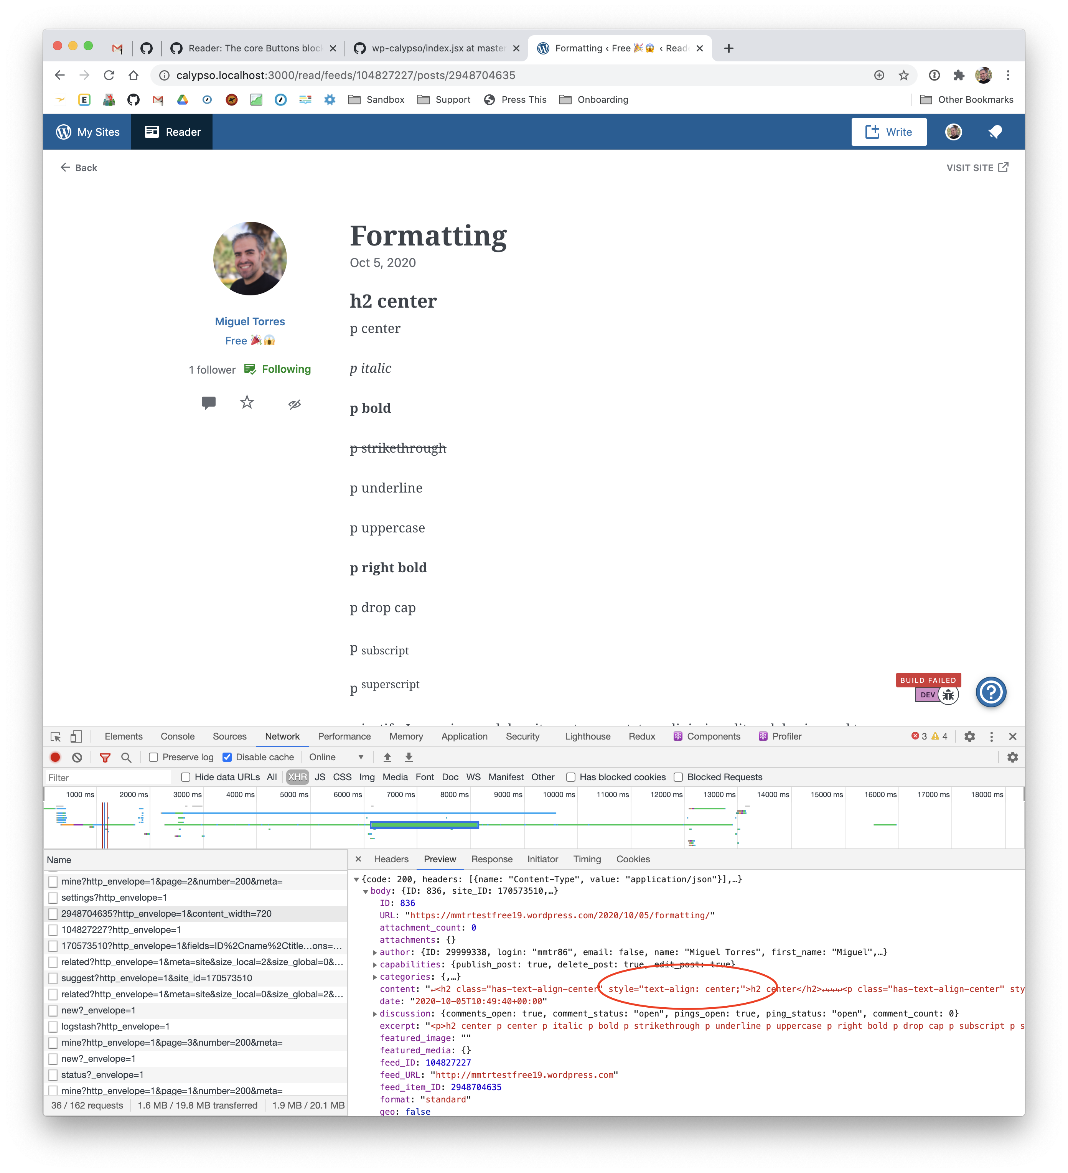Expand the author object in preview

click(375, 952)
